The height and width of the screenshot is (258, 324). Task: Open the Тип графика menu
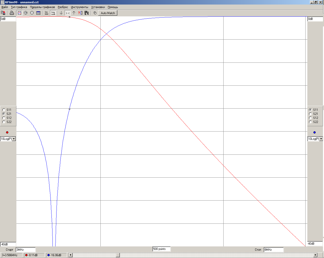[x=19, y=7]
